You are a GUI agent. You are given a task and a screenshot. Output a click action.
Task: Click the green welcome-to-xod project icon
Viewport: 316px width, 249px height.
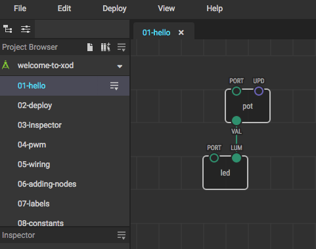point(6,65)
